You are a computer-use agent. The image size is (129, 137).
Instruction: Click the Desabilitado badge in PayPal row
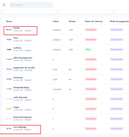(91, 30)
